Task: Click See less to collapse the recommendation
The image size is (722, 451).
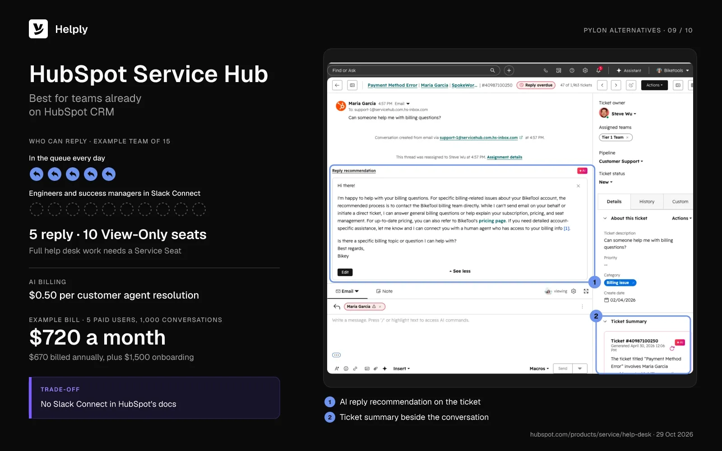Action: 460,271
